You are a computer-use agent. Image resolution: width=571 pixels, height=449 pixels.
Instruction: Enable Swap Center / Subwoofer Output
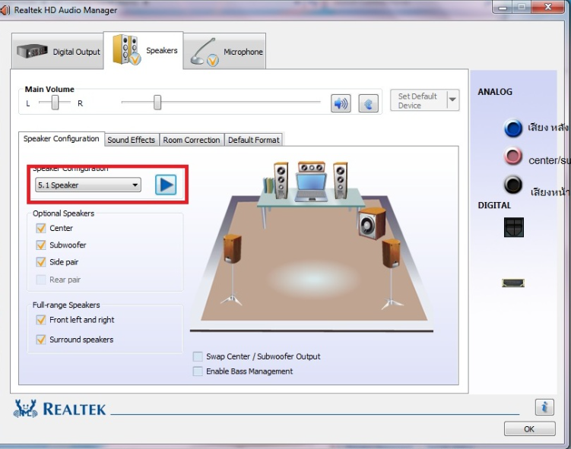coord(198,356)
